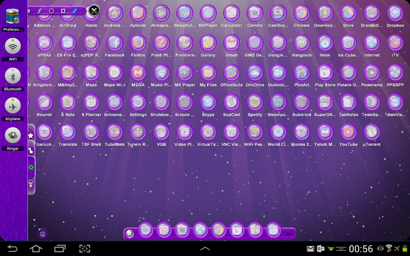Image resolution: width=410 pixels, height=256 pixels.
Task: Open the PicsArt app
Action: [301, 72]
